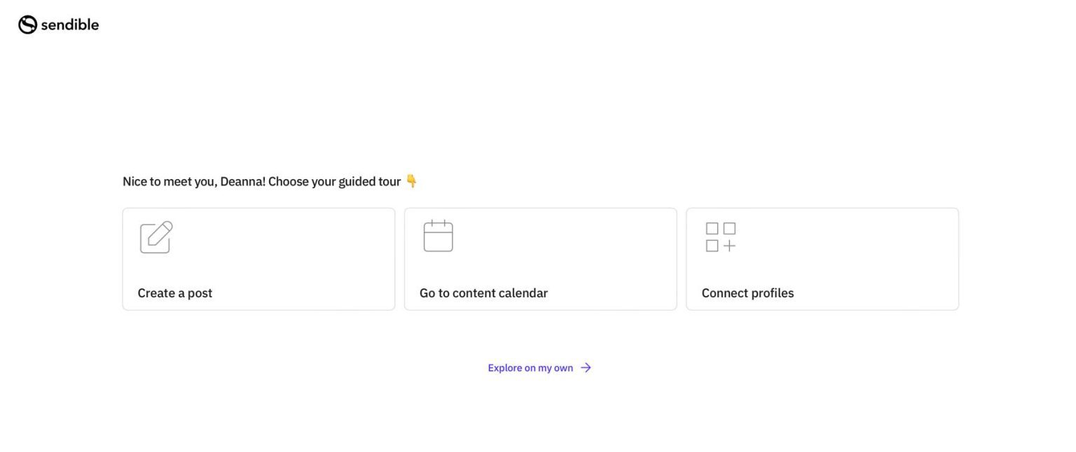Select the pointing finger emoji
The width and height of the screenshot is (1076, 452).
click(413, 181)
